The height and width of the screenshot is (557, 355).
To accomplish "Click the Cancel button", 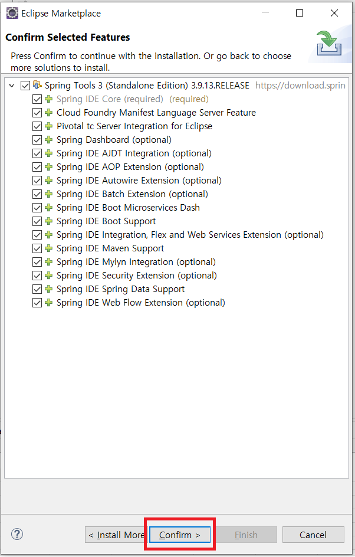I will click(313, 535).
